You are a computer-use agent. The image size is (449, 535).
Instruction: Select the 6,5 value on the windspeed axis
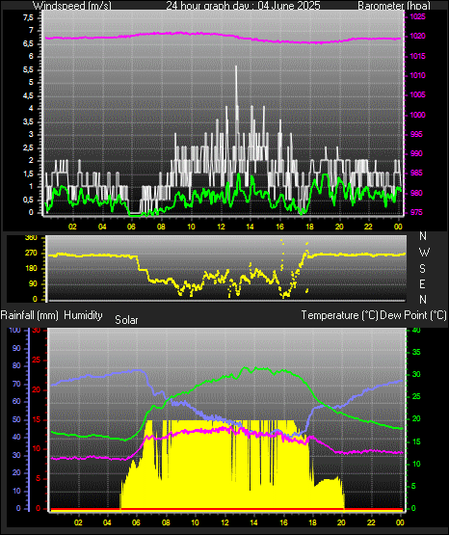pos(28,44)
